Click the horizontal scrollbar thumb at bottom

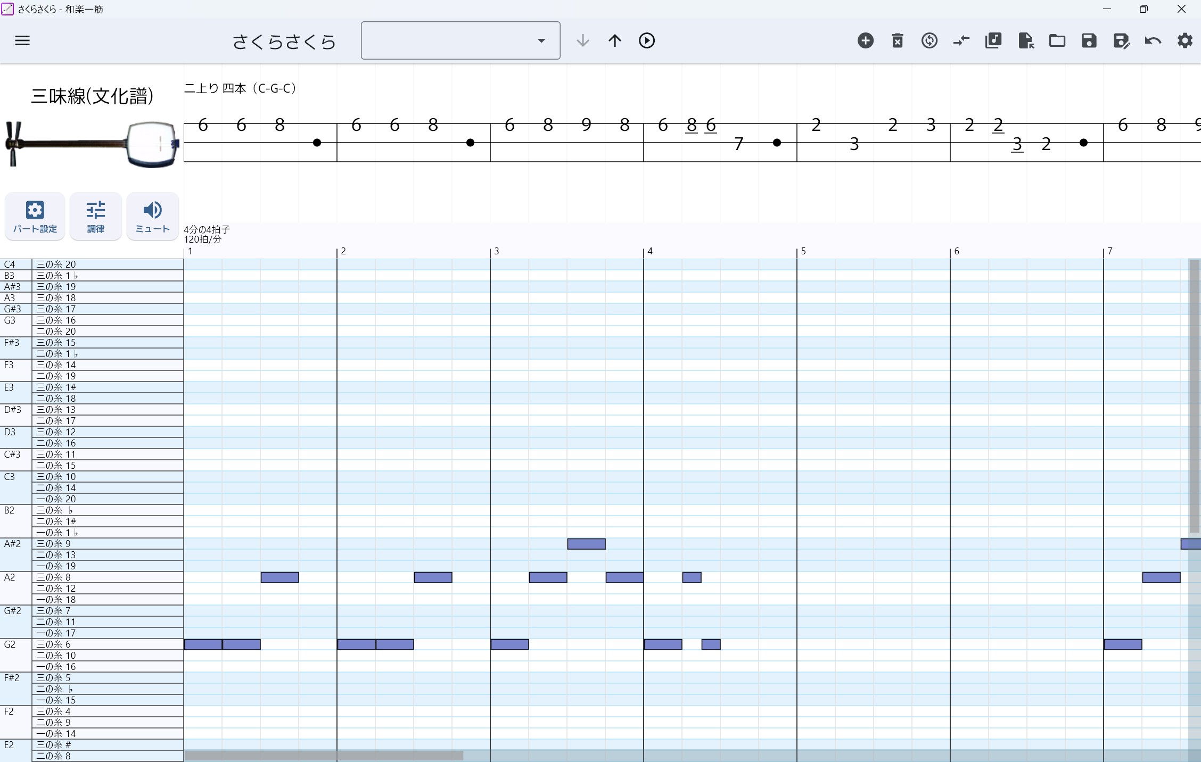(324, 756)
